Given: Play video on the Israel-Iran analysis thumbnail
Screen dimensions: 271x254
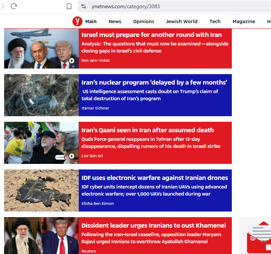Looking at the screenshot, I should (72, 61).
